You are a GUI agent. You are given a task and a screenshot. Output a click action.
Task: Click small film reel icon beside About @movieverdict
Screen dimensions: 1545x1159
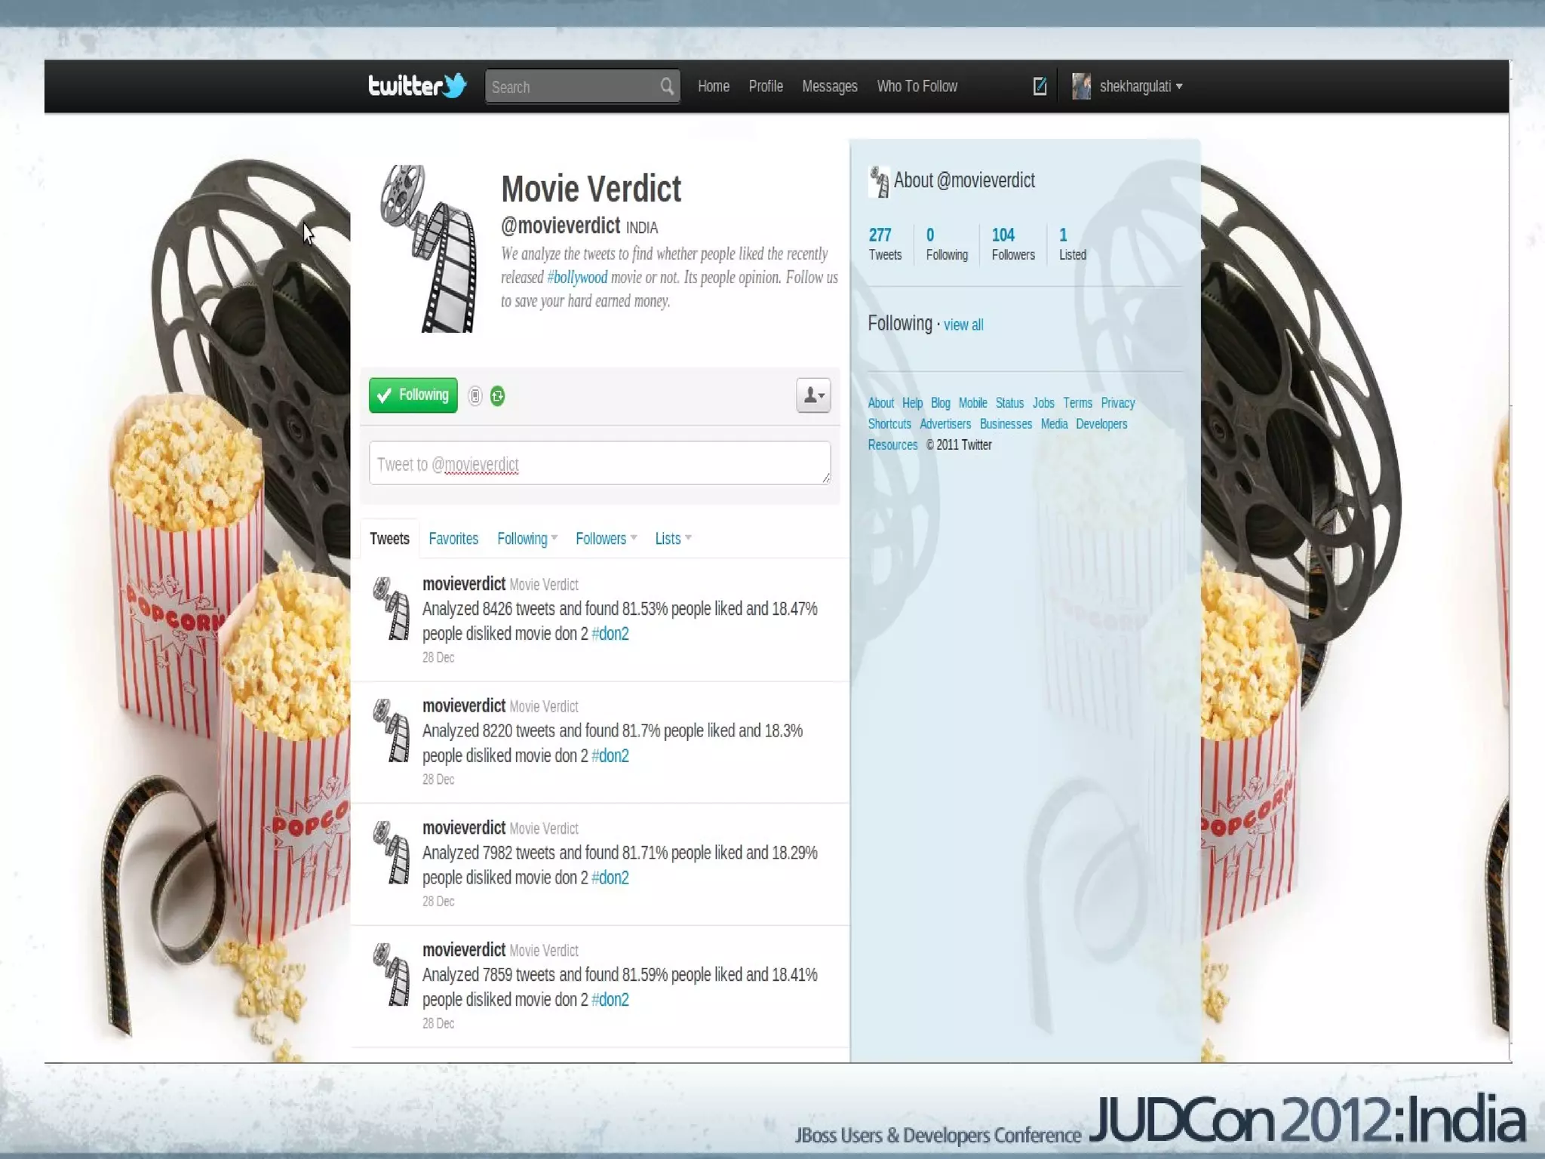click(879, 181)
